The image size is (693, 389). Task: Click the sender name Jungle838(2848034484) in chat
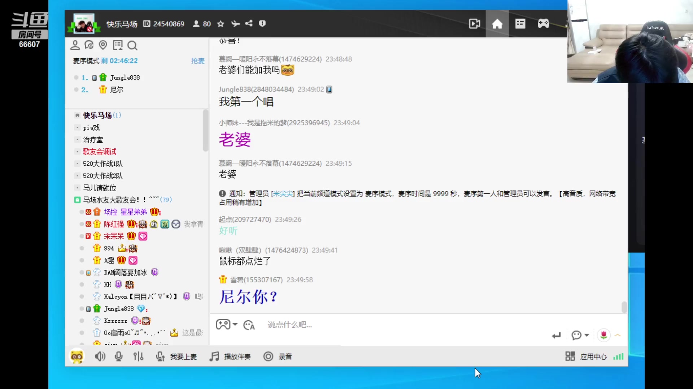256,89
